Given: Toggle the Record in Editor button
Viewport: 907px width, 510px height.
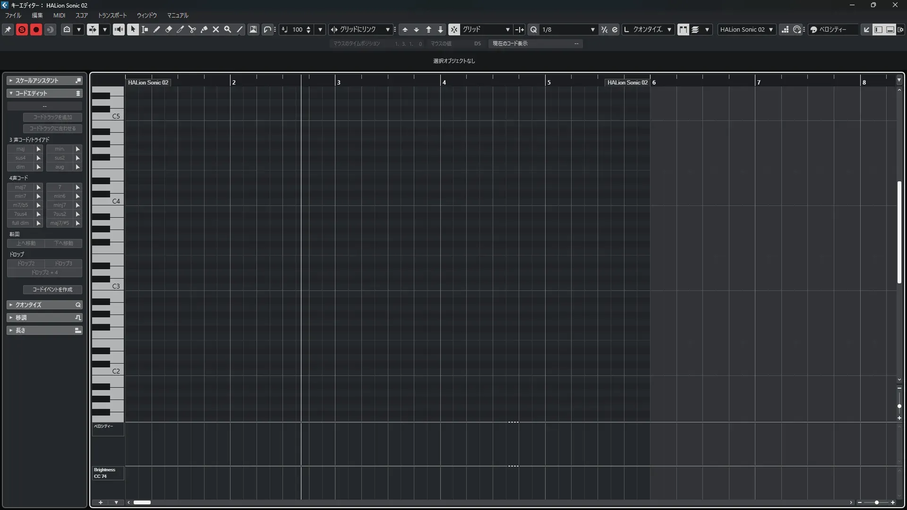Looking at the screenshot, I should click(36, 29).
